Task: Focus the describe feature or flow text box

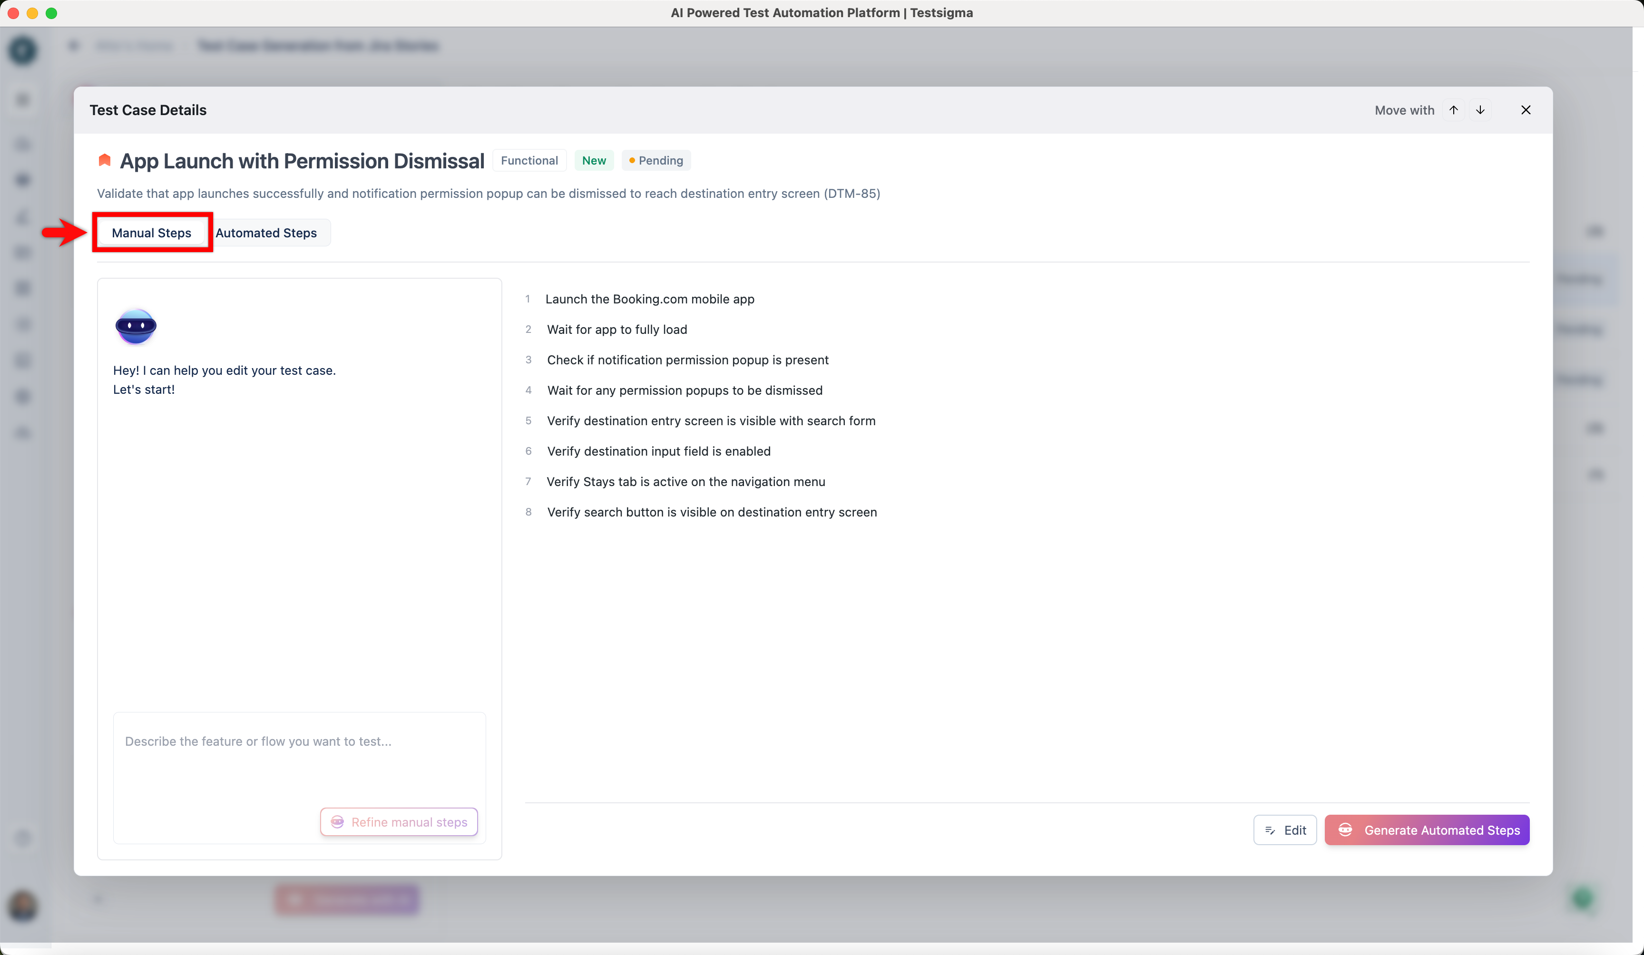Action: coord(299,757)
